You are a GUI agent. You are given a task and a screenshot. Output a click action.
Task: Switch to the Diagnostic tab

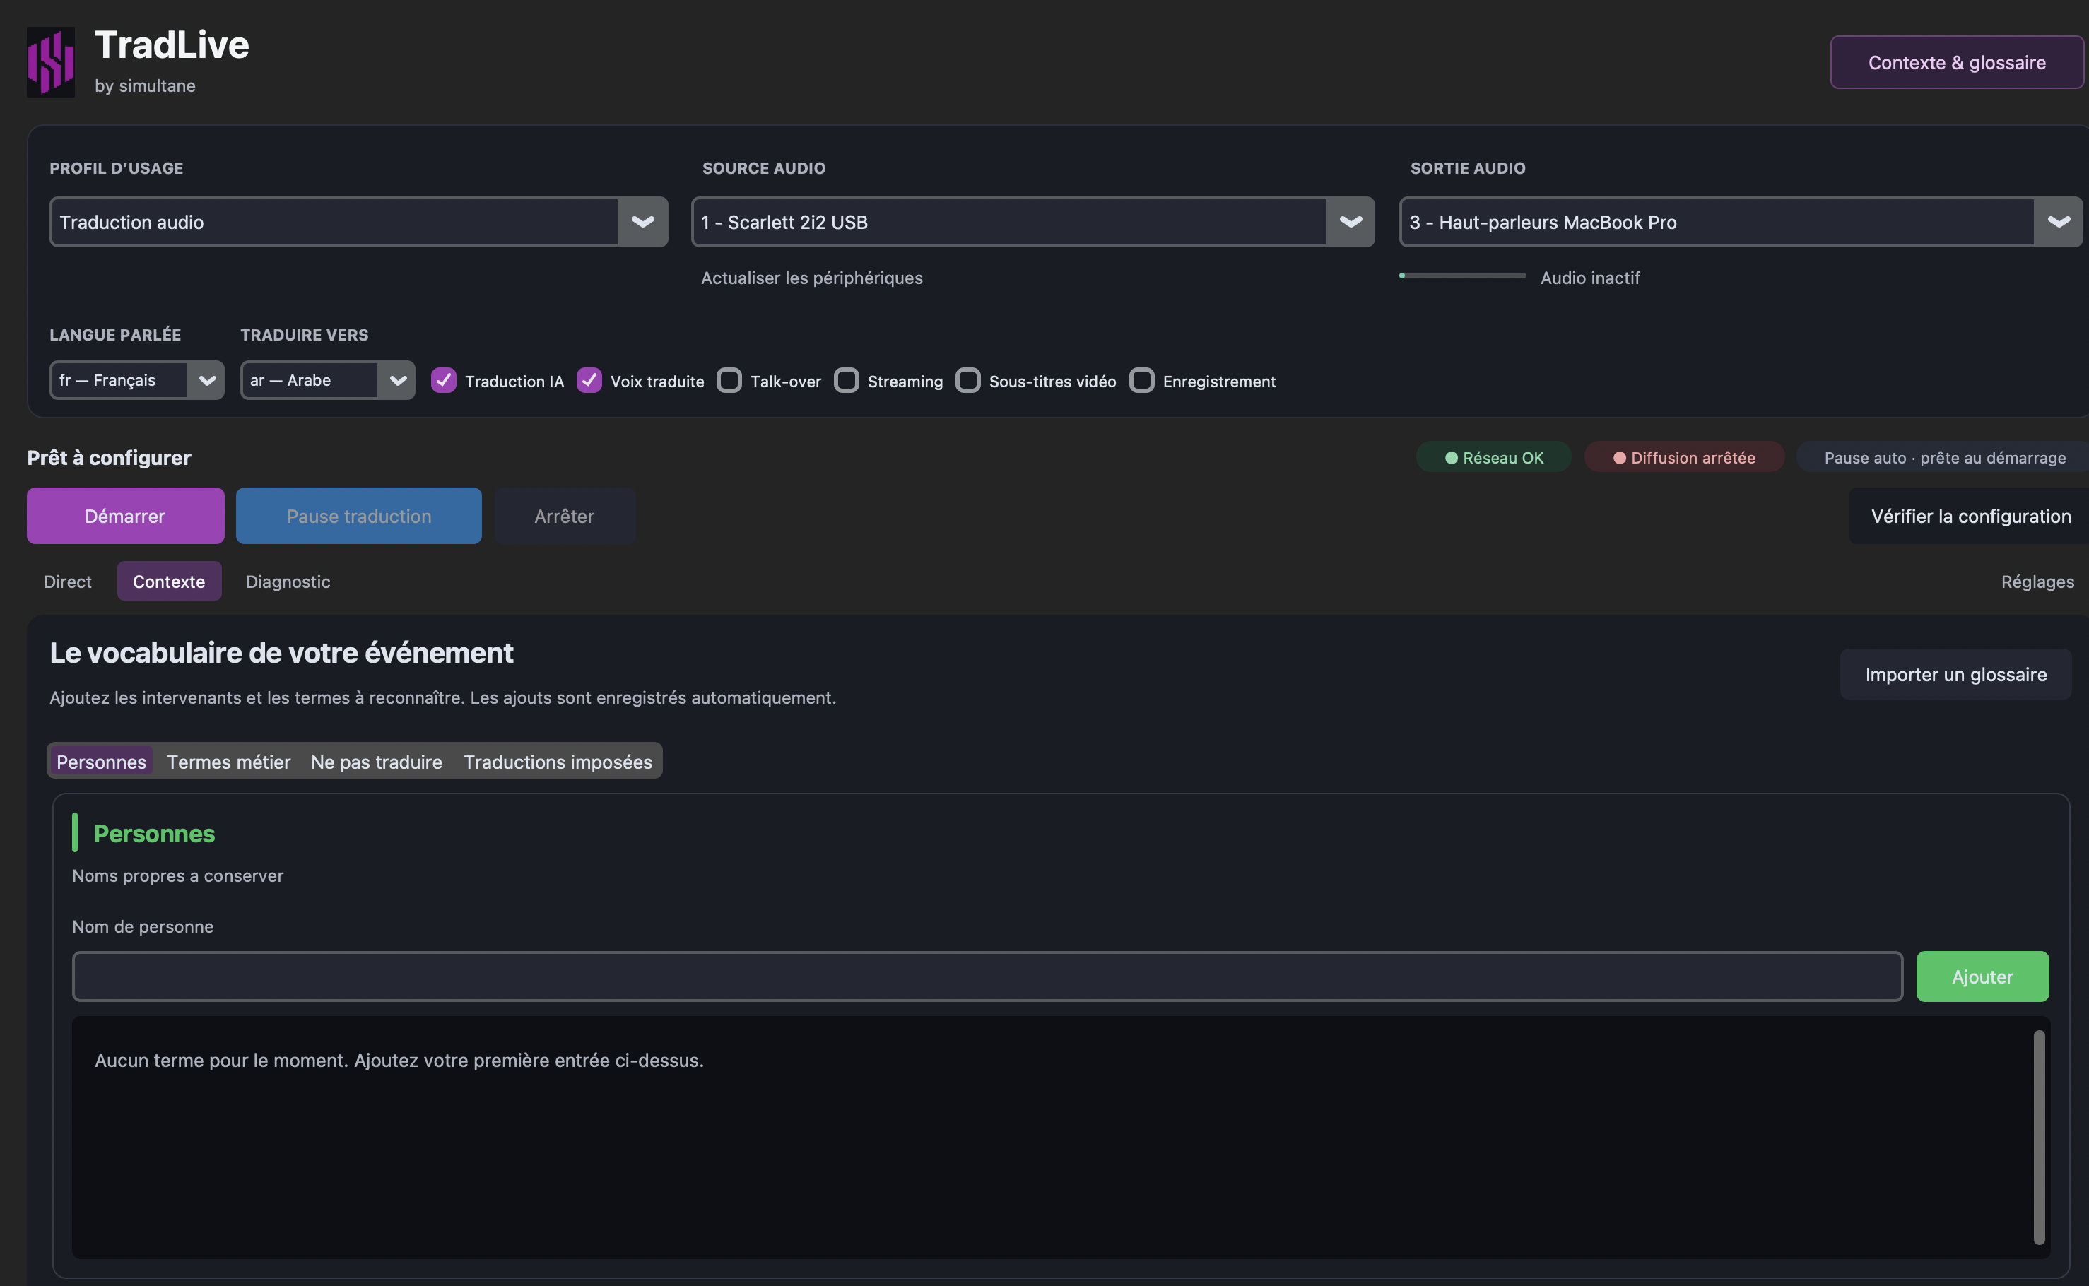288,582
